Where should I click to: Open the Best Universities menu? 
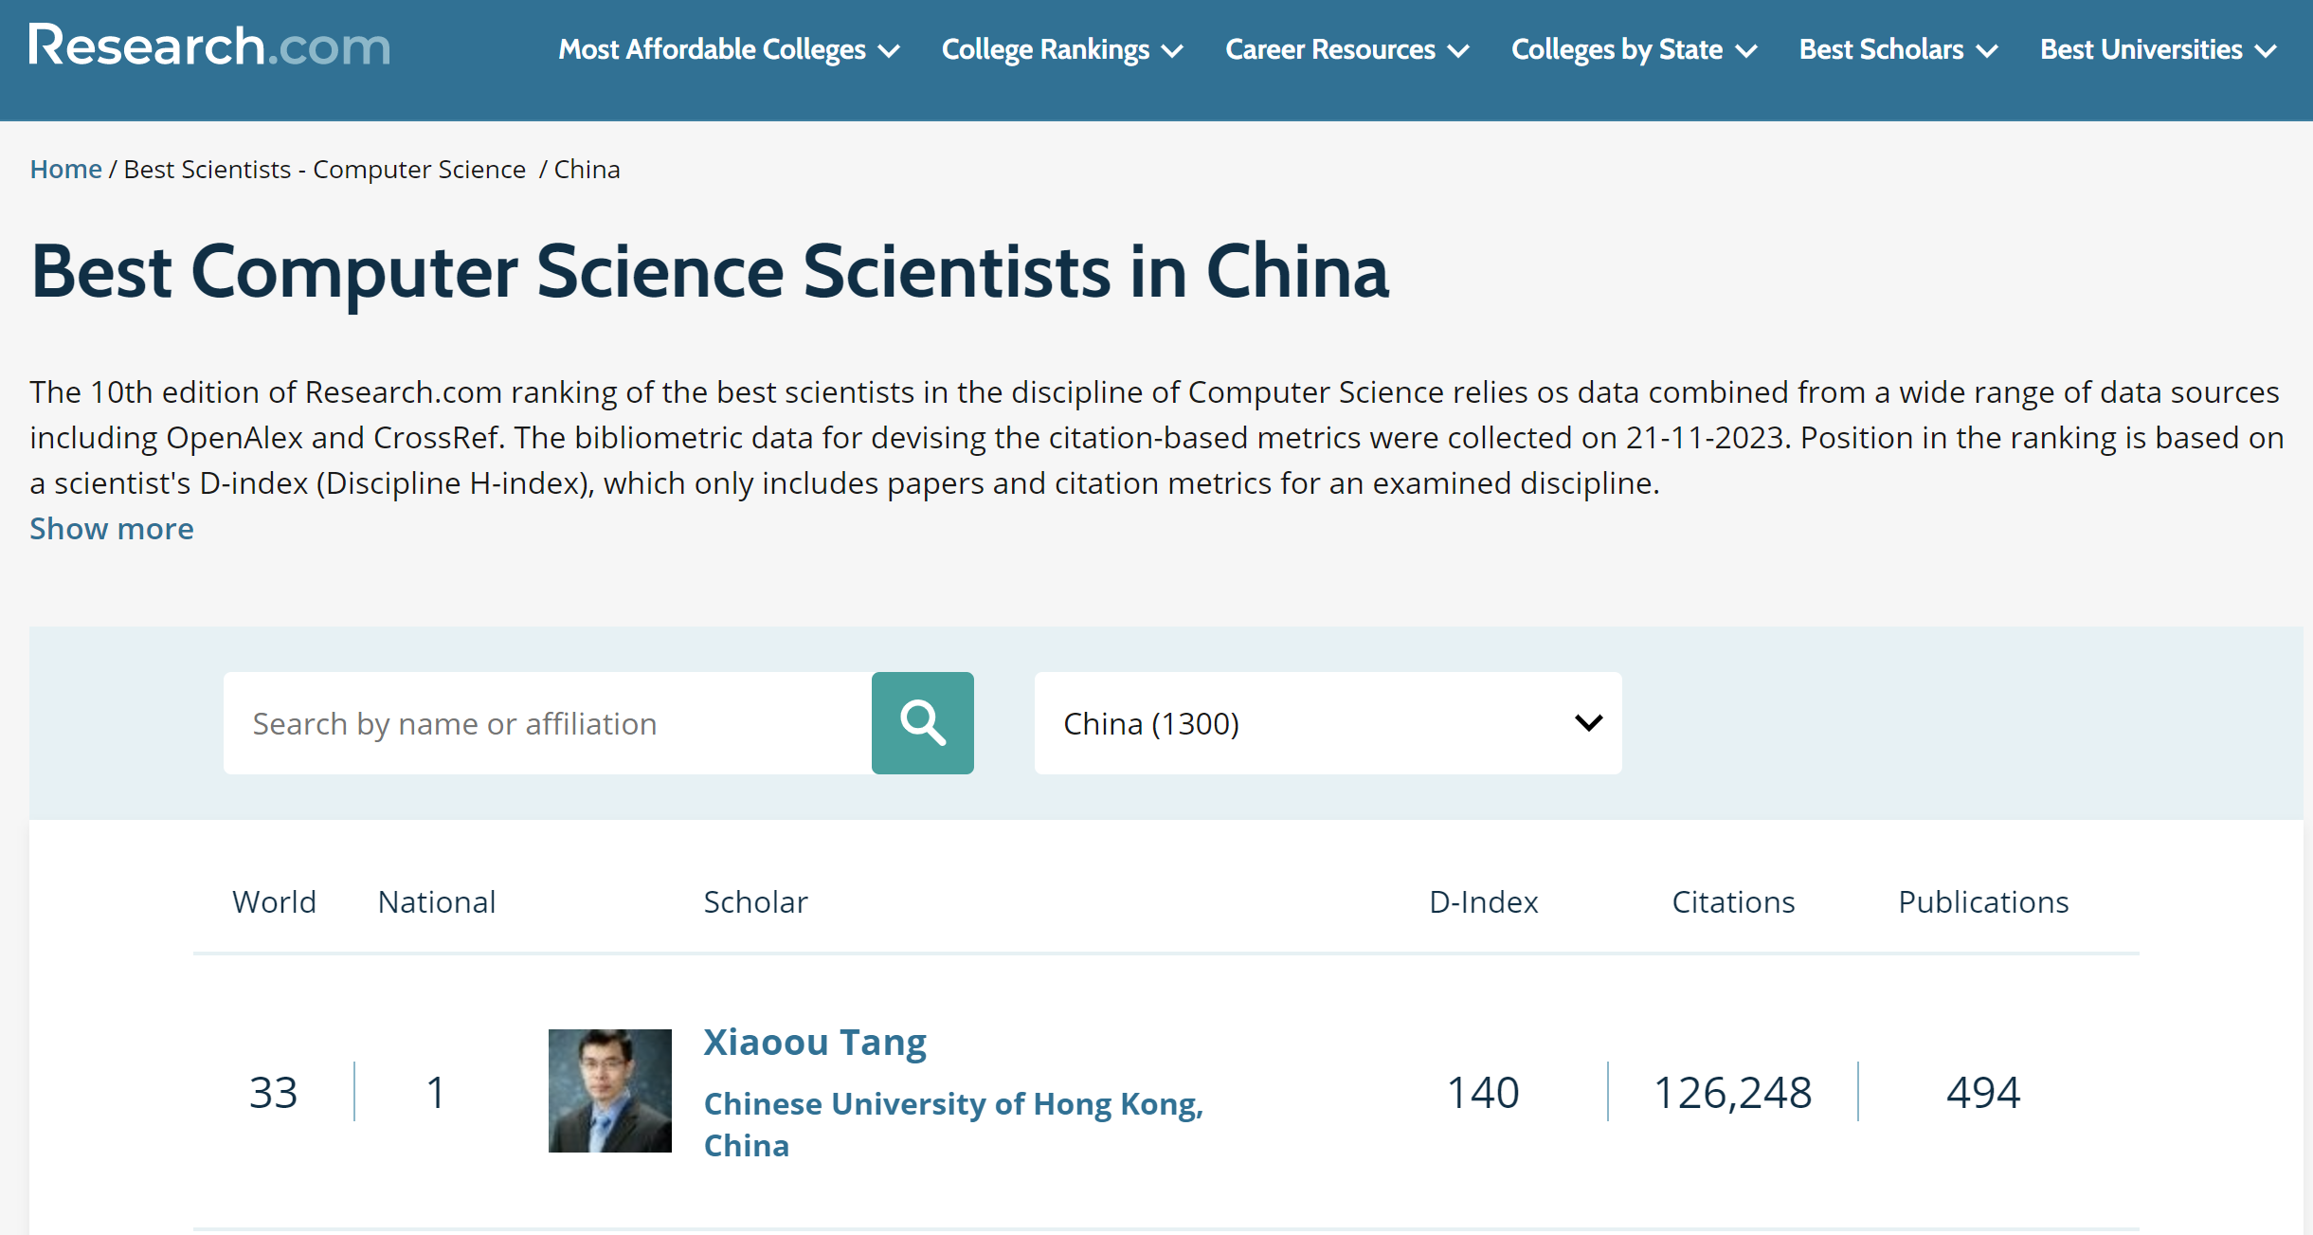tap(2159, 49)
